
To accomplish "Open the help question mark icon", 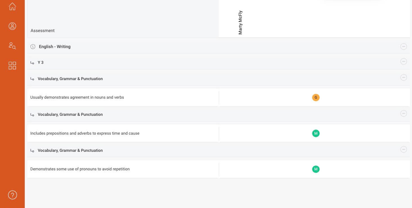I will pyautogui.click(x=12, y=195).
